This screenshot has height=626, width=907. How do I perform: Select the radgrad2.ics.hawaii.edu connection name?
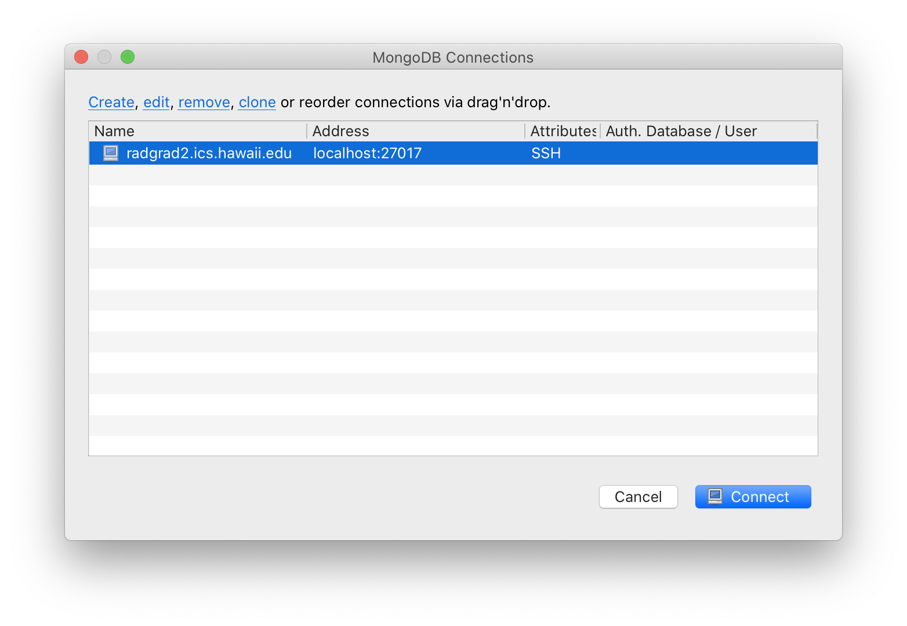[209, 153]
